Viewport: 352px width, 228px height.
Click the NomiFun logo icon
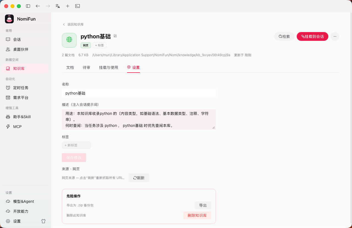pos(9,19)
